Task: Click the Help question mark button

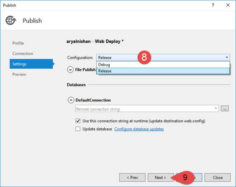Action: [x=212, y=5]
